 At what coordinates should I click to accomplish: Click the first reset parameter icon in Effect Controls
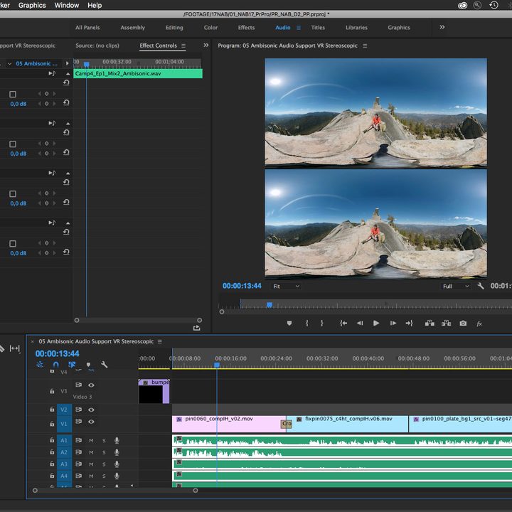coord(66,82)
